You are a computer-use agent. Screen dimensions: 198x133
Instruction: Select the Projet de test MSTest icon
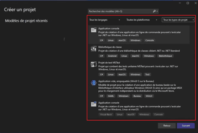pos(94,64)
